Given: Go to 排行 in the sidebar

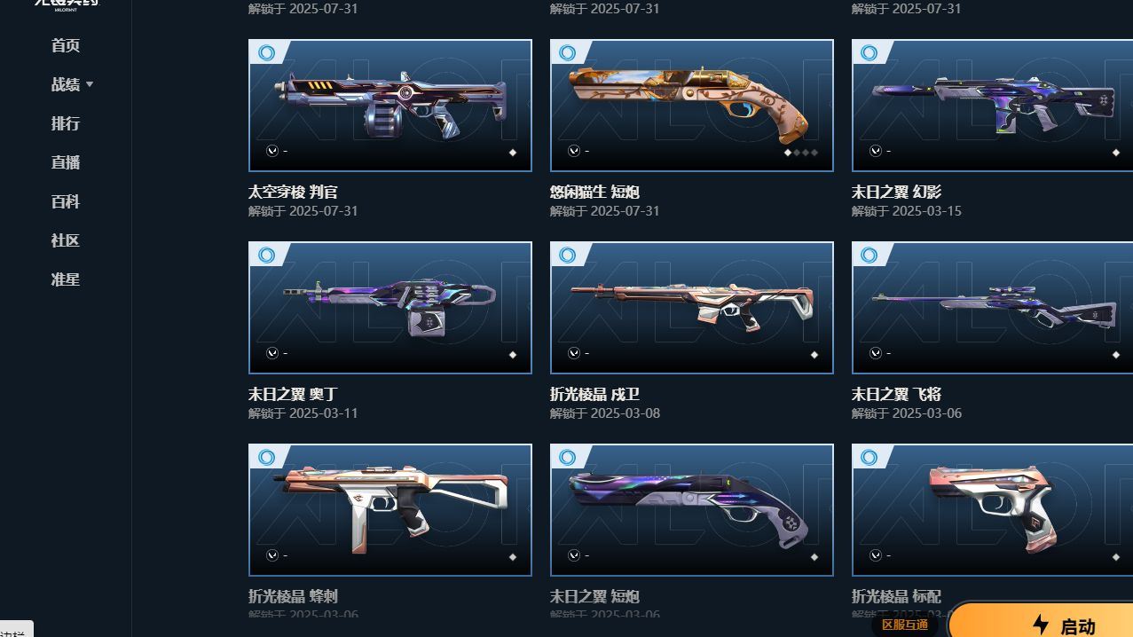Looking at the screenshot, I should 66,123.
